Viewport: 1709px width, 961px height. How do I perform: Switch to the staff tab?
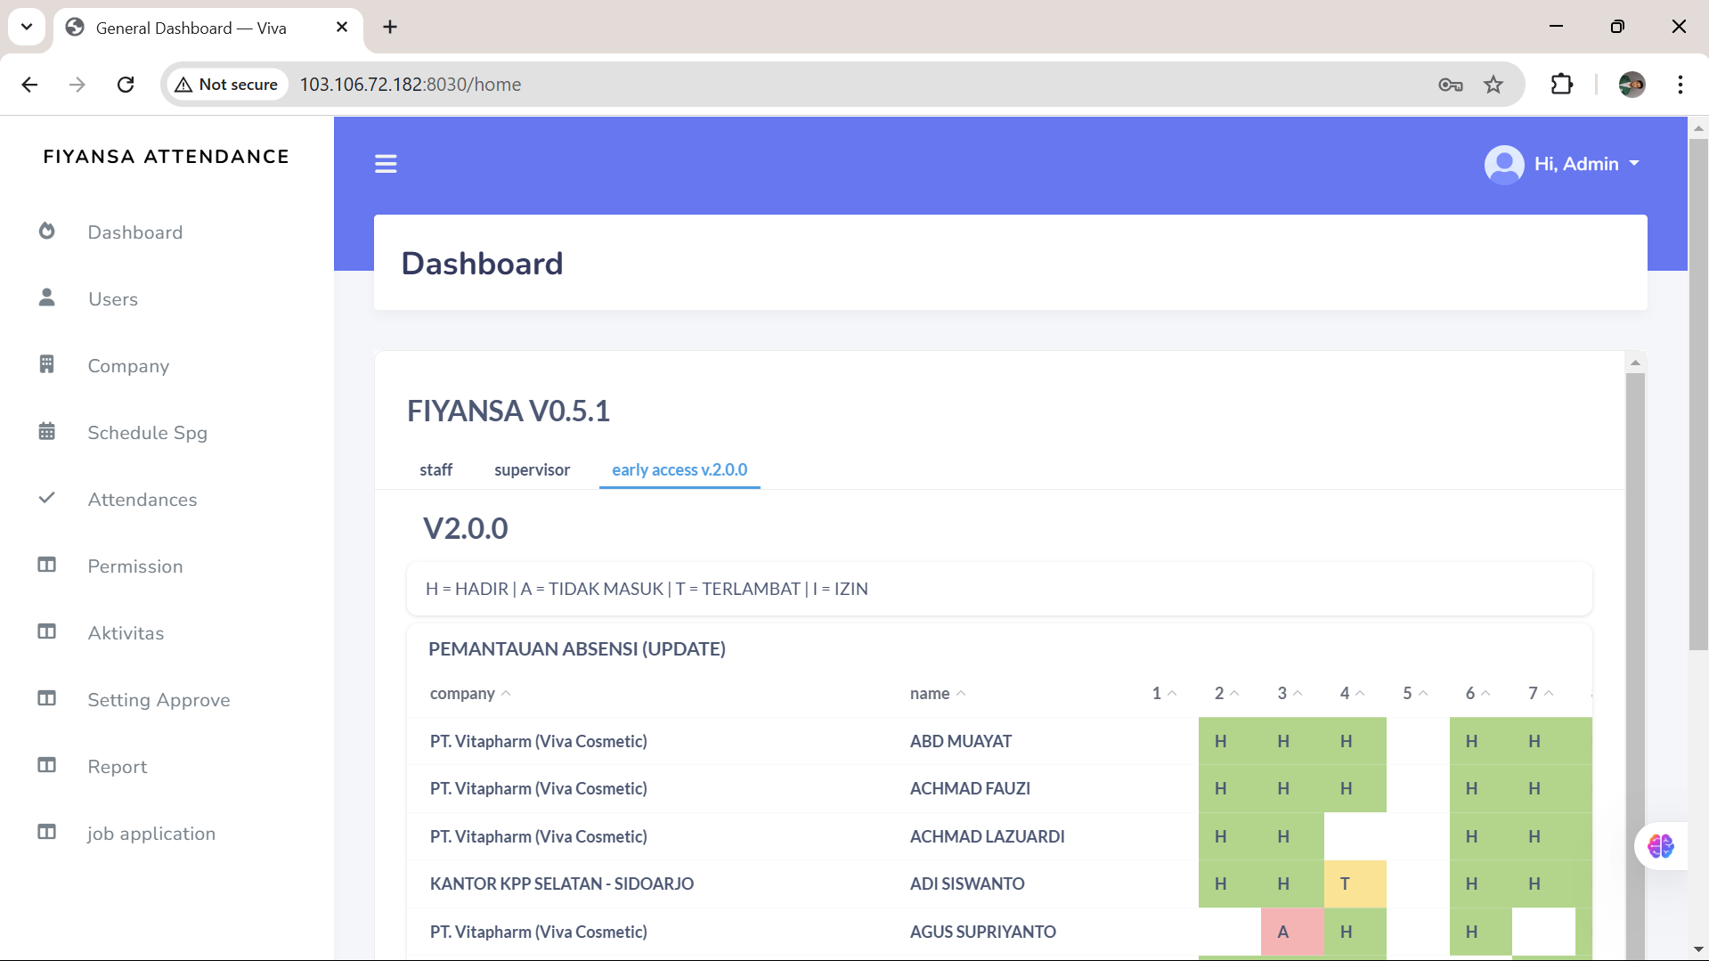(435, 469)
